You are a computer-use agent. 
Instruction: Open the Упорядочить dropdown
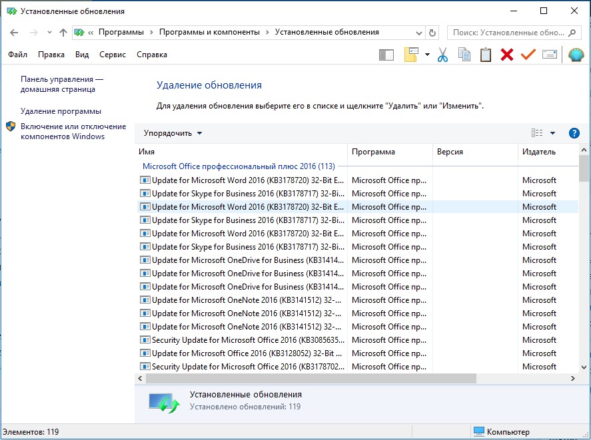pos(173,133)
